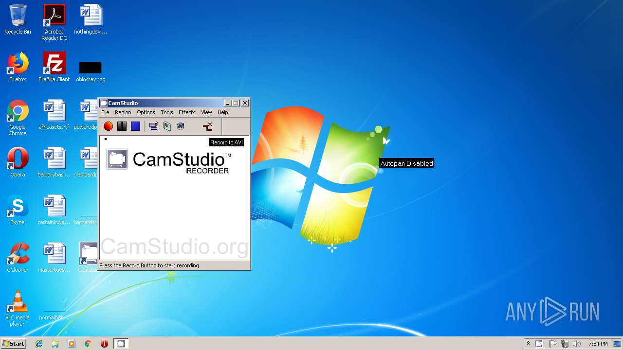Viewport: 623px width, 350px height.
Task: Open Windows Explorer from the taskbar
Action: click(x=55, y=344)
